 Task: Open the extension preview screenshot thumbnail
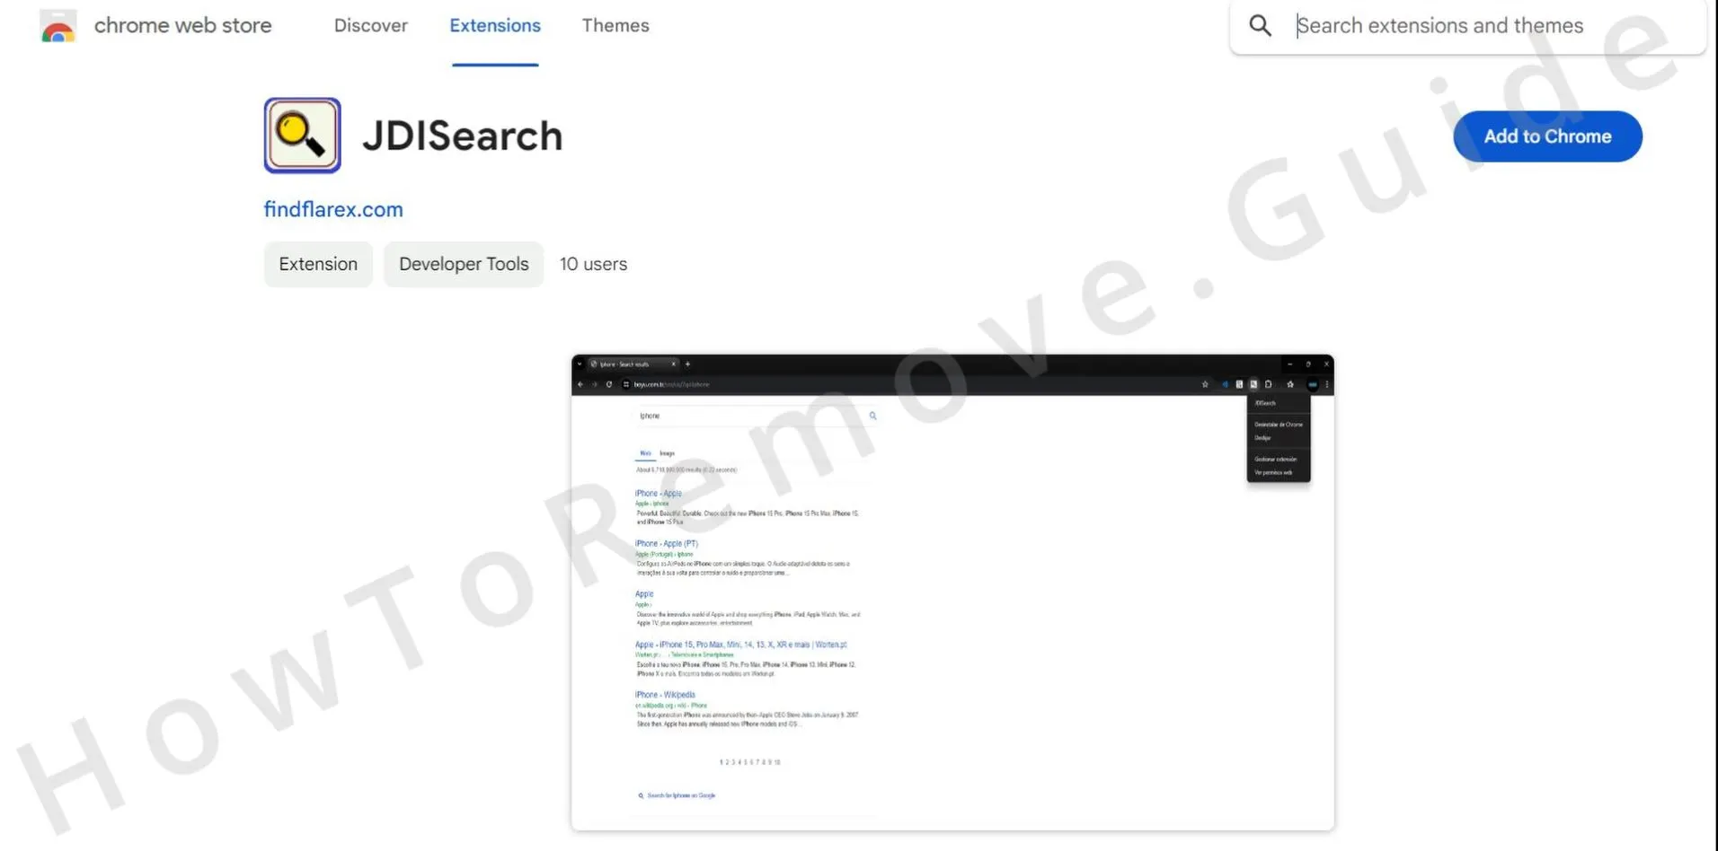[x=952, y=592]
